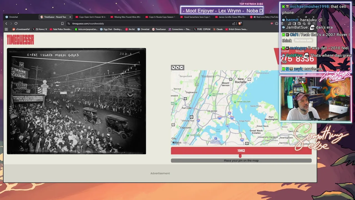Click the LaGuardia Airport marker on the map
The height and width of the screenshot is (200, 355).
[x=216, y=138]
